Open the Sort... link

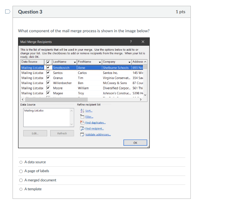coord(89,111)
